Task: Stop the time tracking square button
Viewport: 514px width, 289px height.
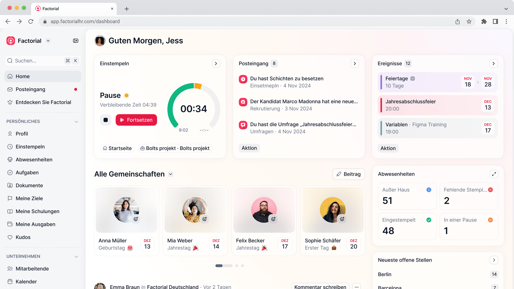Action: (x=106, y=120)
